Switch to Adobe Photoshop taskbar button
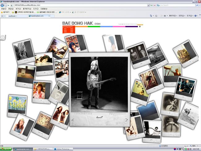 click(63, 149)
